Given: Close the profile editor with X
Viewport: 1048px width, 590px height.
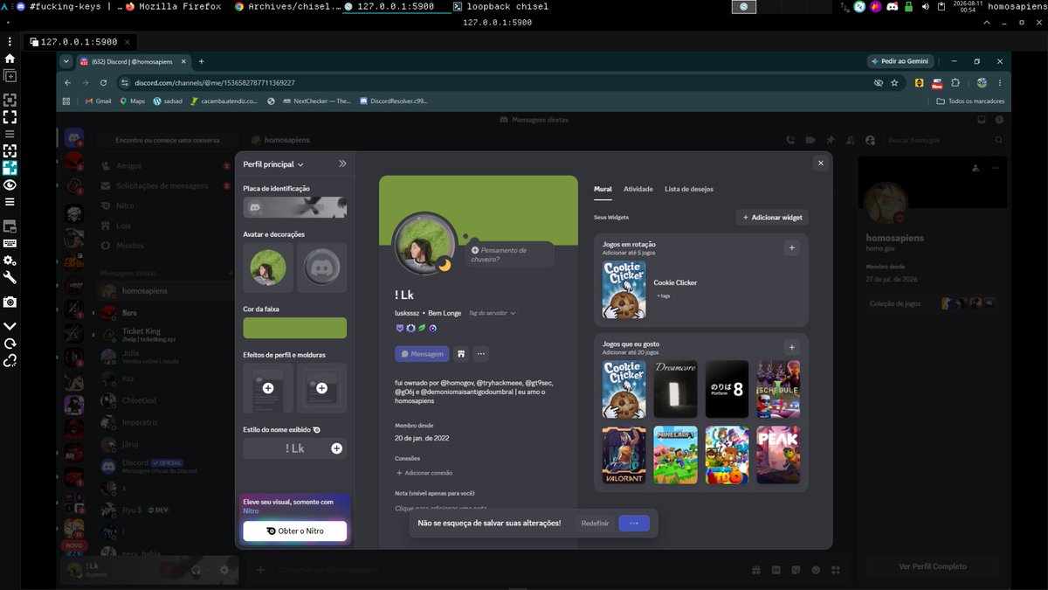Looking at the screenshot, I should pyautogui.click(x=820, y=163).
